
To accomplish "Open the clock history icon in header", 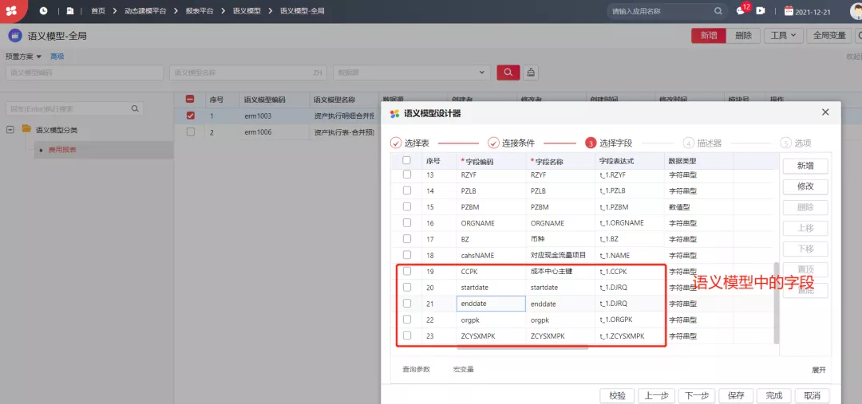I will pos(43,10).
